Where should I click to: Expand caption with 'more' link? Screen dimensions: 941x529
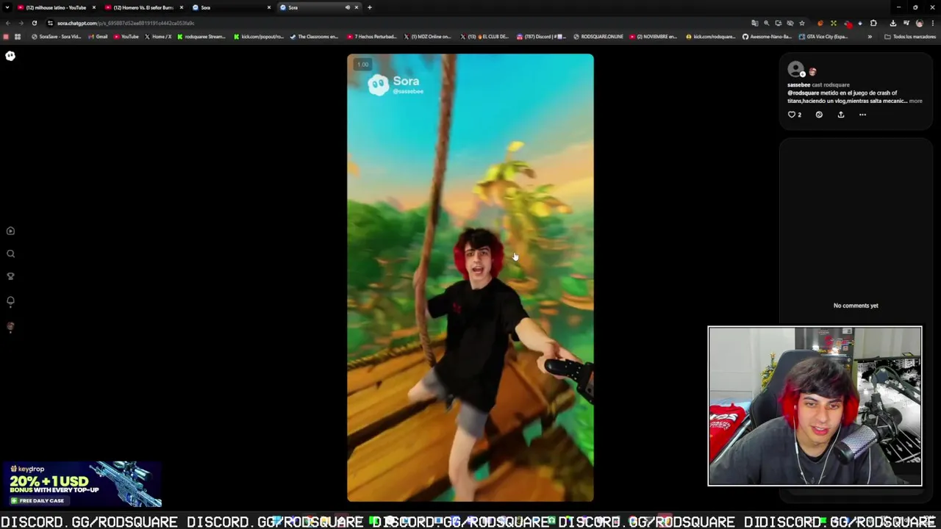tap(915, 101)
